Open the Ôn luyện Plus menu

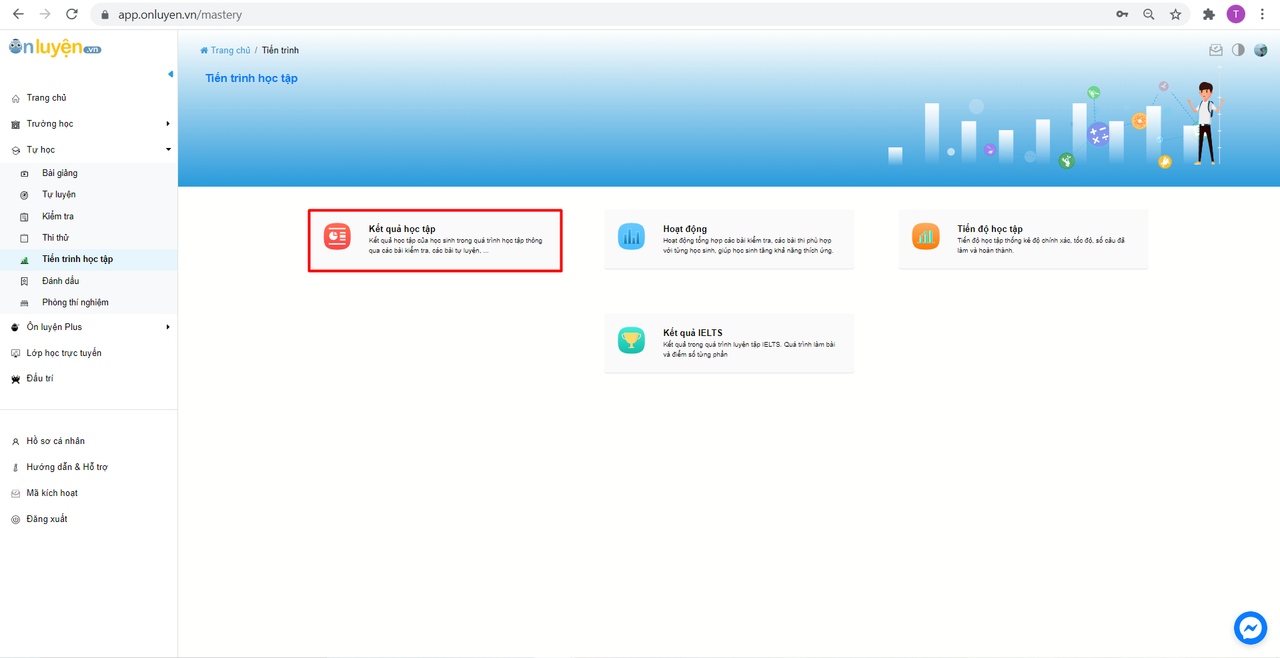[x=54, y=327]
